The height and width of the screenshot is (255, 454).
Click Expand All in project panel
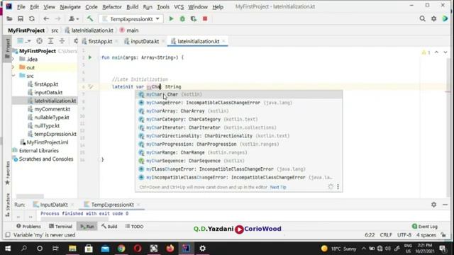(x=50, y=41)
